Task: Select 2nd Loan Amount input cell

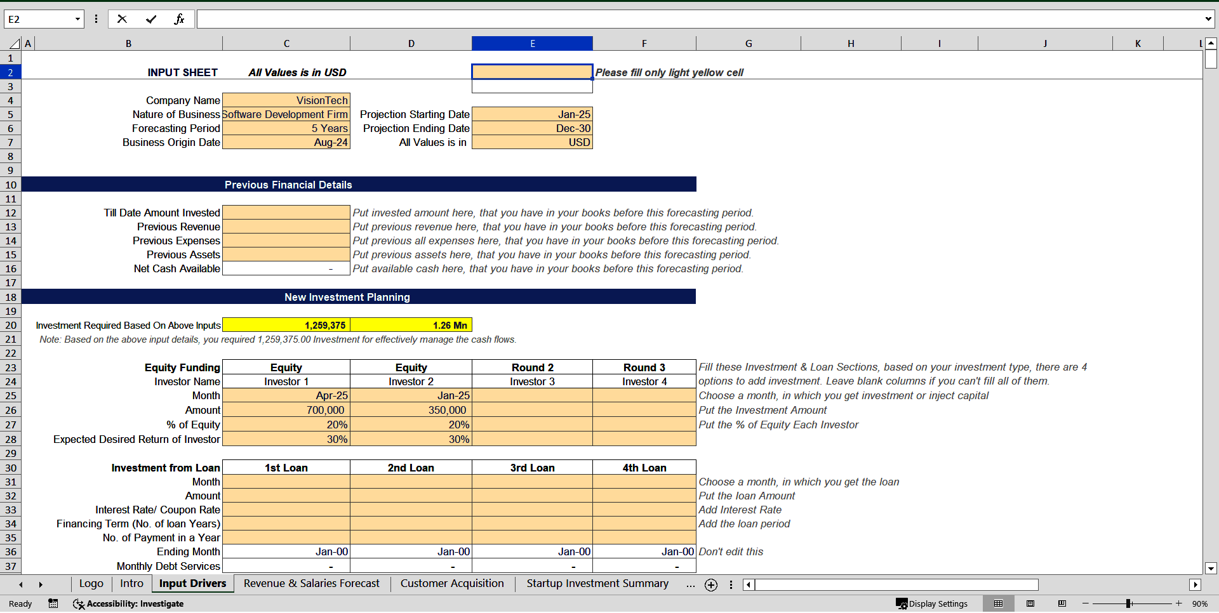Action: (x=411, y=496)
